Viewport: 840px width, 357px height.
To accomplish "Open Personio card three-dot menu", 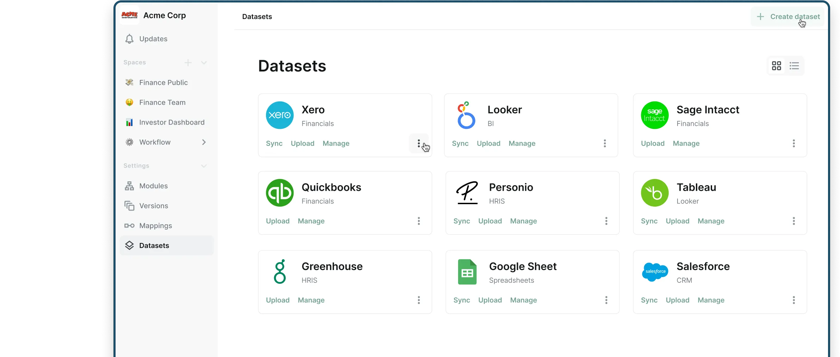I will pos(606,221).
